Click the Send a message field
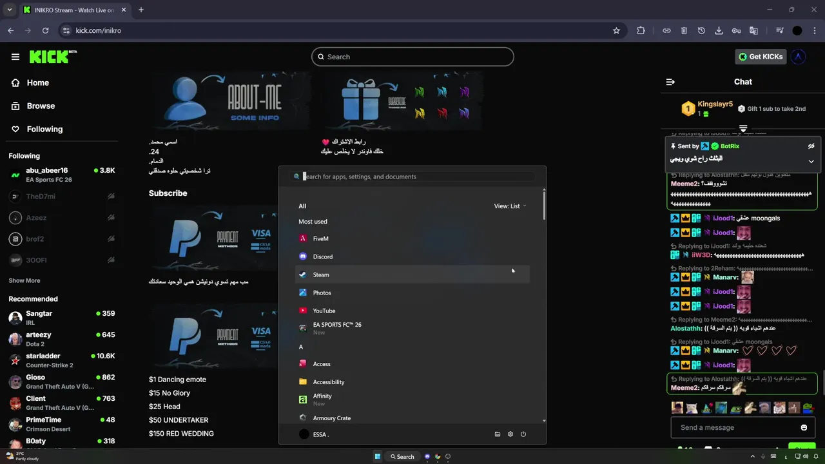The height and width of the screenshot is (464, 825). click(735, 427)
